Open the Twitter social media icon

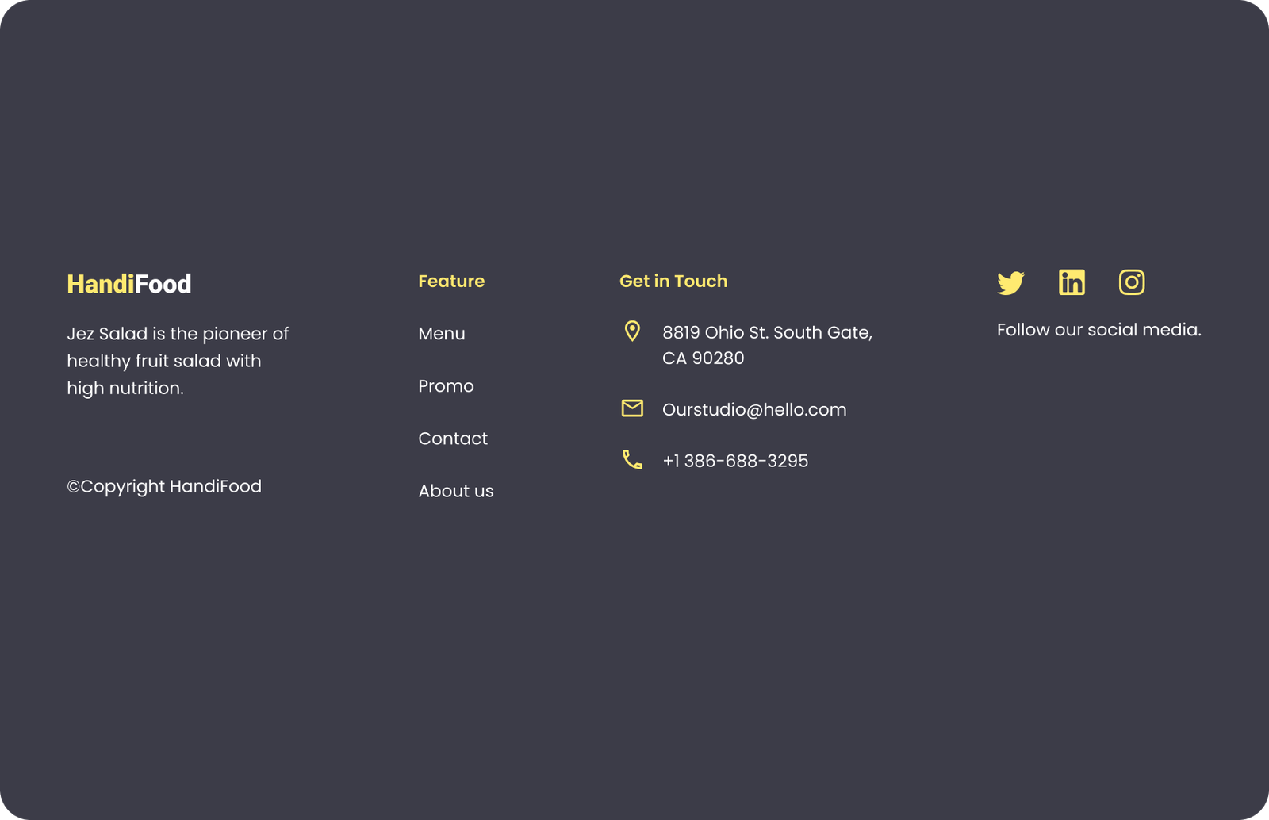point(1010,282)
